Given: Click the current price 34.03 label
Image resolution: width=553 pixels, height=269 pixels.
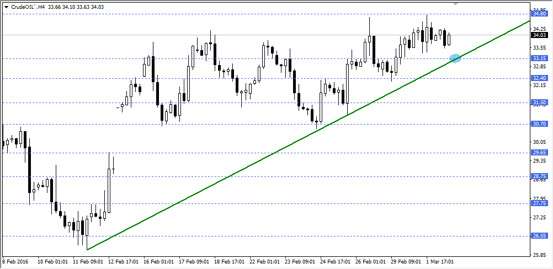Looking at the screenshot, I should tap(539, 35).
